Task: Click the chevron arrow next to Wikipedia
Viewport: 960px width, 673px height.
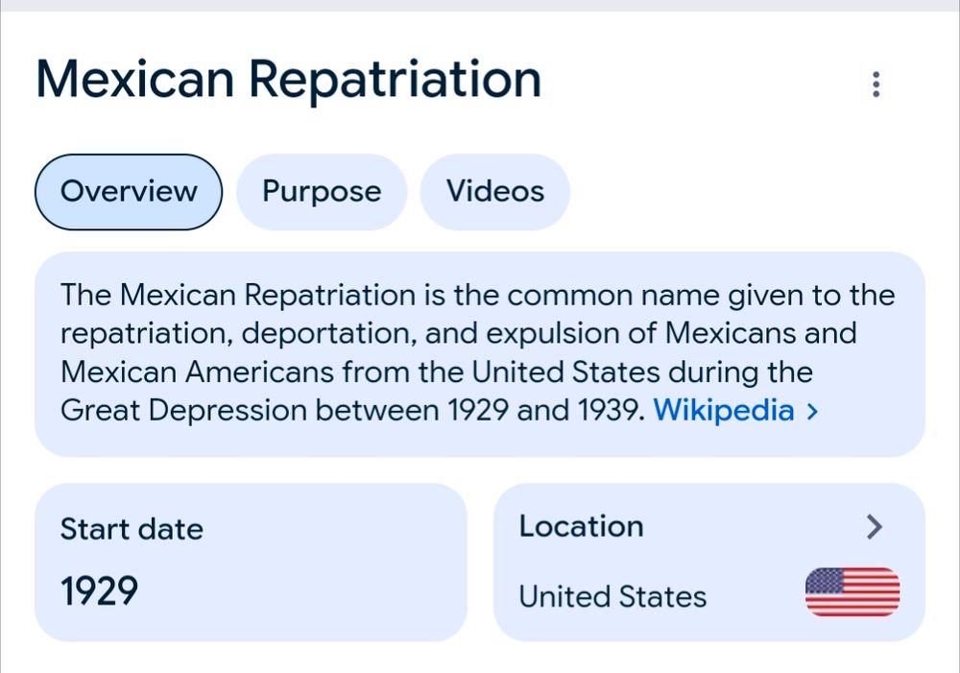Action: [x=812, y=411]
